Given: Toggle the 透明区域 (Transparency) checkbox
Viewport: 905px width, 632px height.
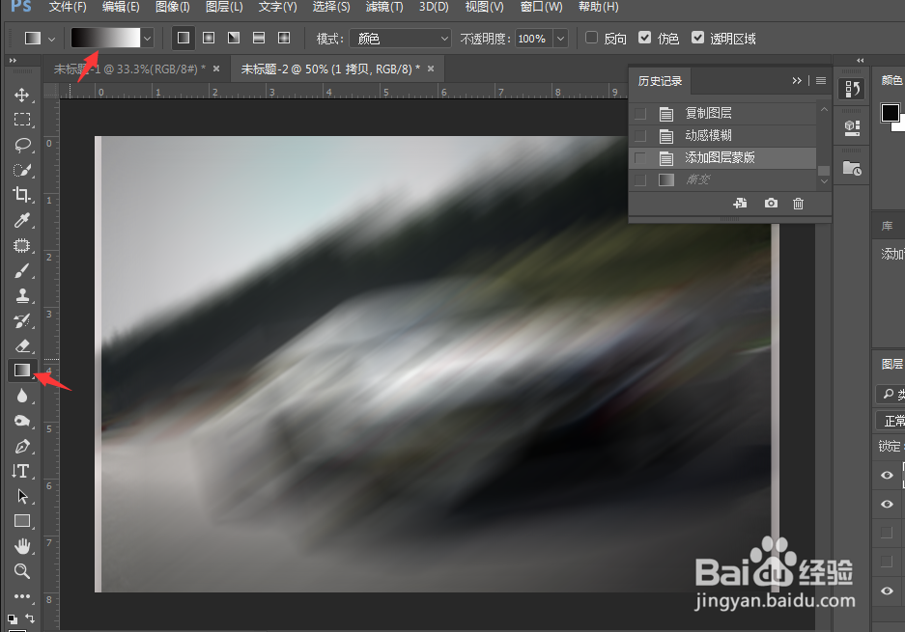Looking at the screenshot, I should tap(697, 38).
